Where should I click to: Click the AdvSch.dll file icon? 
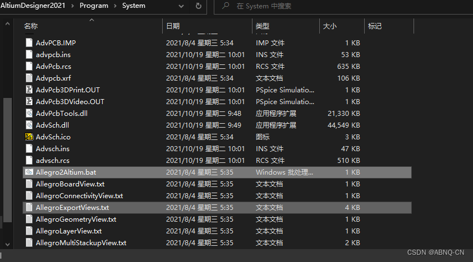29,125
